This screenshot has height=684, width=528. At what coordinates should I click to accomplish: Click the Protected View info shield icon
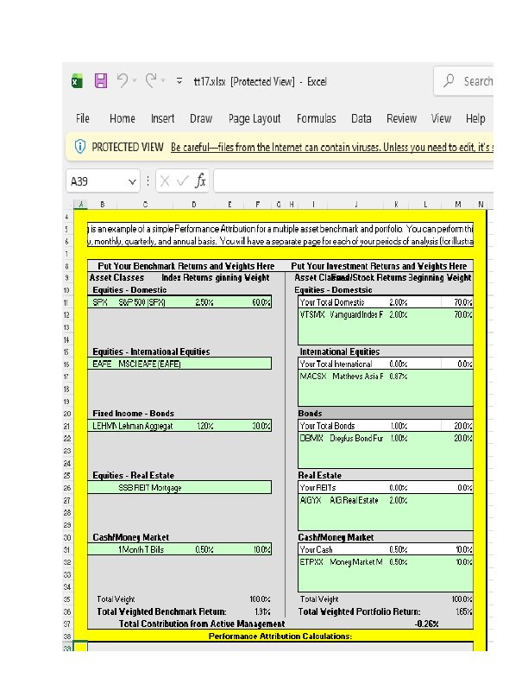pos(80,147)
